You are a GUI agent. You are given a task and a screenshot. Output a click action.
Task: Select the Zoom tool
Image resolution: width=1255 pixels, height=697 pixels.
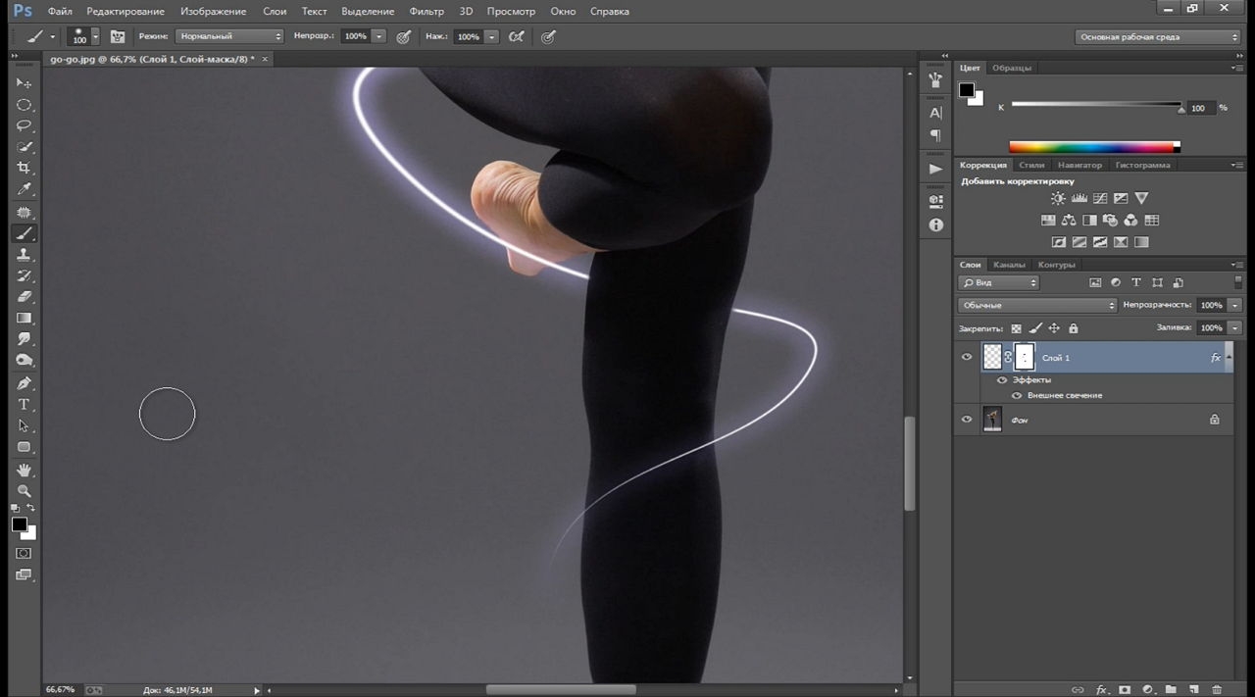(25, 491)
